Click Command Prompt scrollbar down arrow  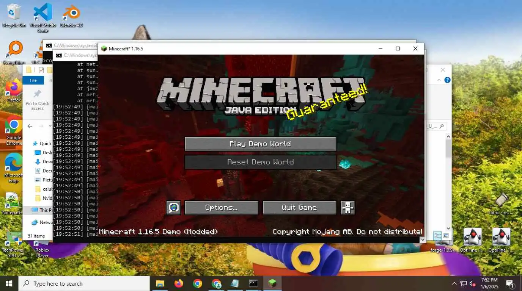(423, 240)
